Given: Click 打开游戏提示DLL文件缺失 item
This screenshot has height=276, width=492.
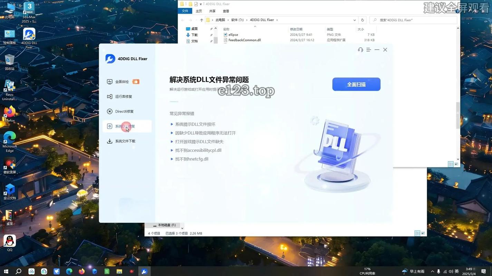Looking at the screenshot, I should pos(199,141).
